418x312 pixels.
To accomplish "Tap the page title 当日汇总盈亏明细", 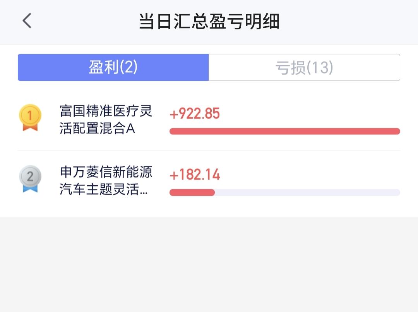I will 209,21.
